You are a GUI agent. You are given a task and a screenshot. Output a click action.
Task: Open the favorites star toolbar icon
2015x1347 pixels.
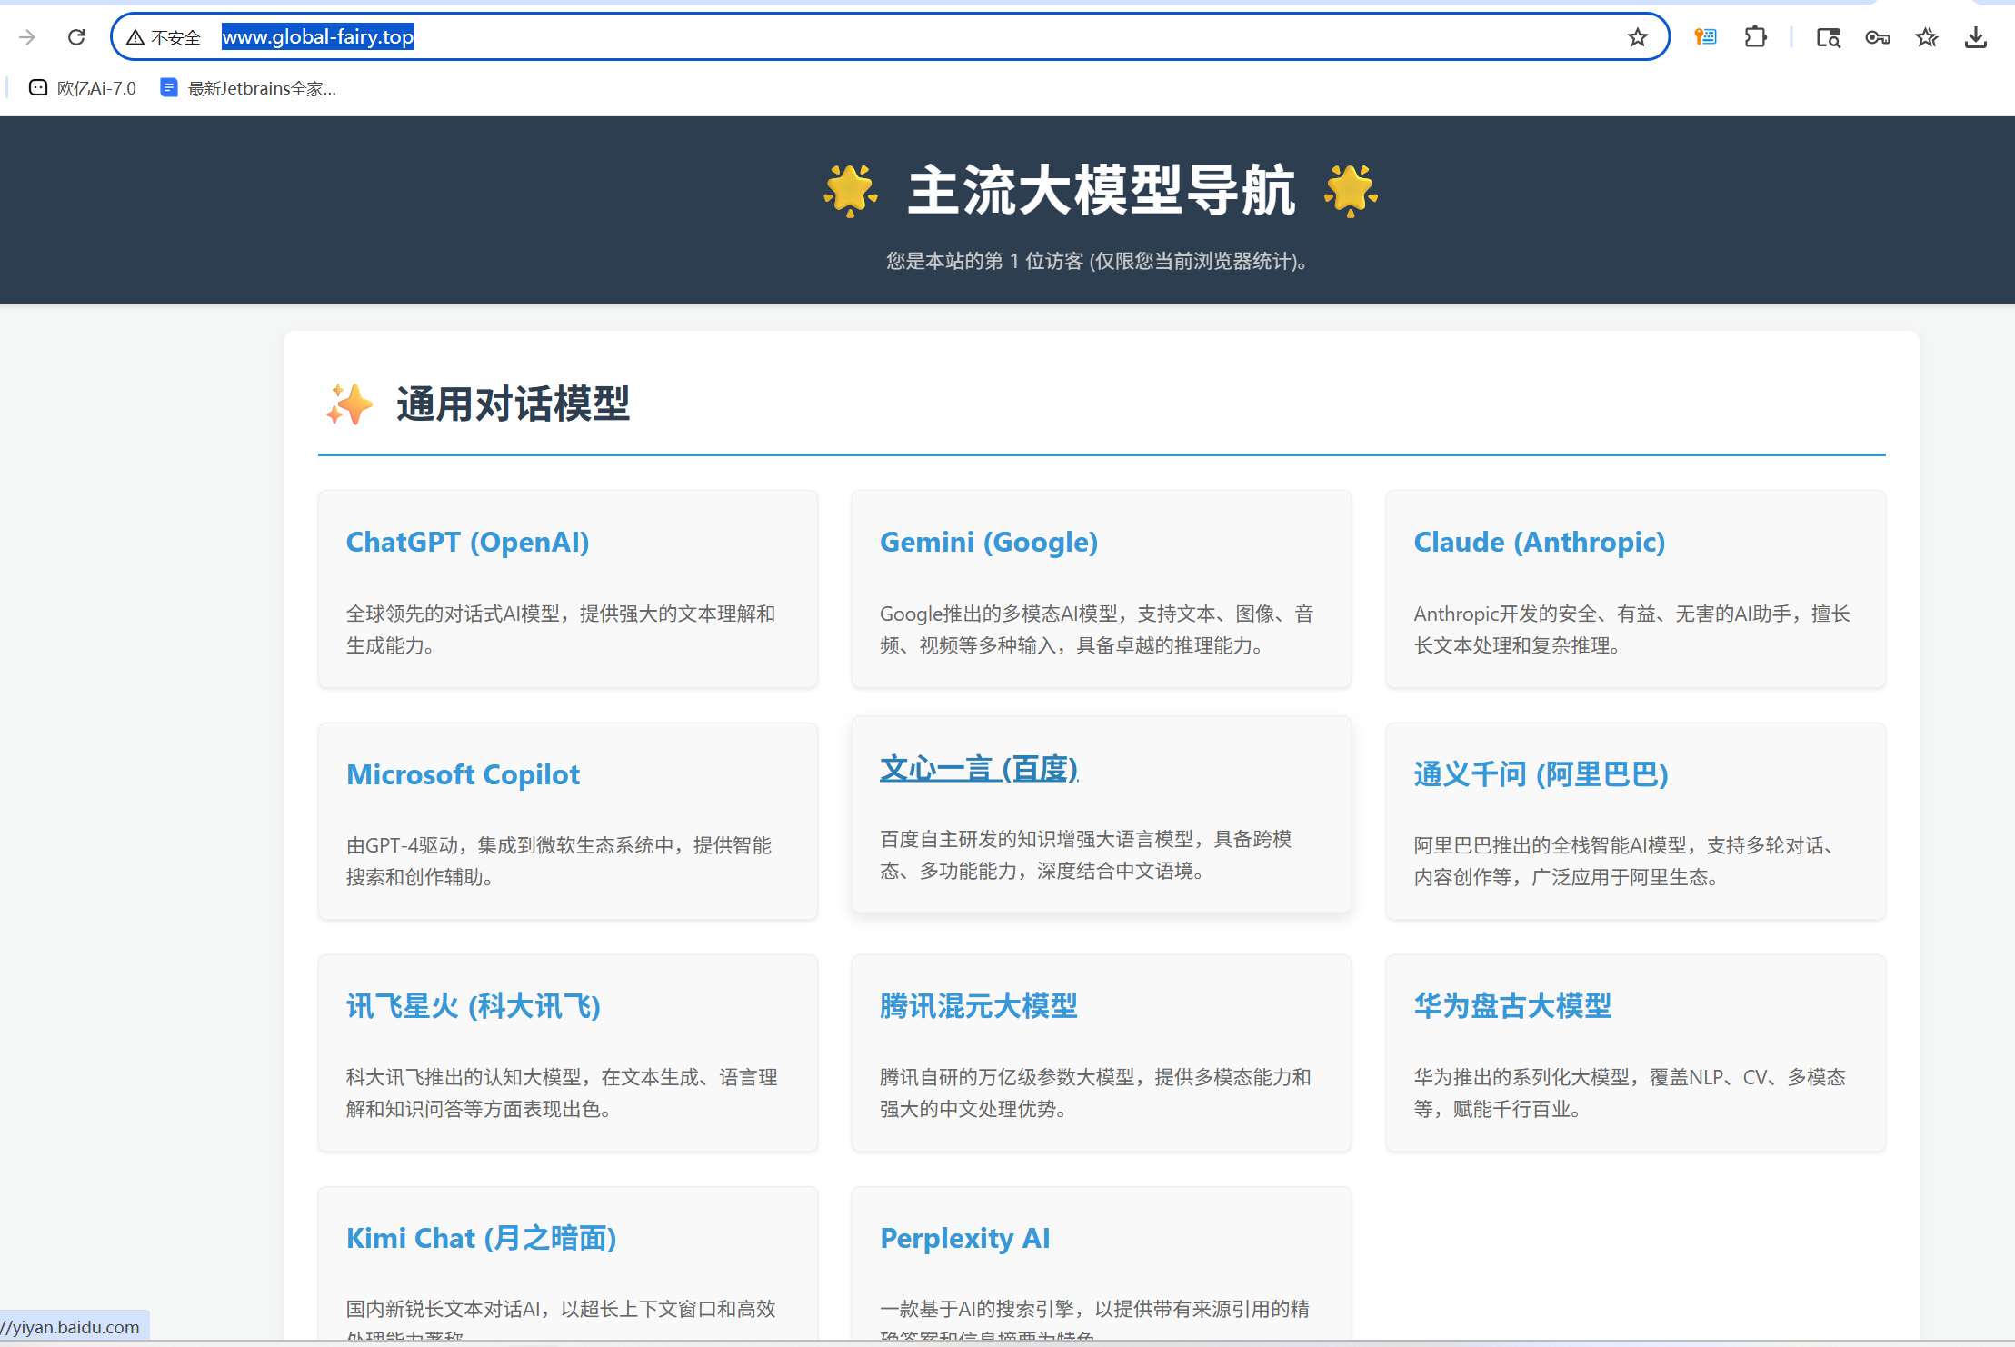(x=1926, y=37)
